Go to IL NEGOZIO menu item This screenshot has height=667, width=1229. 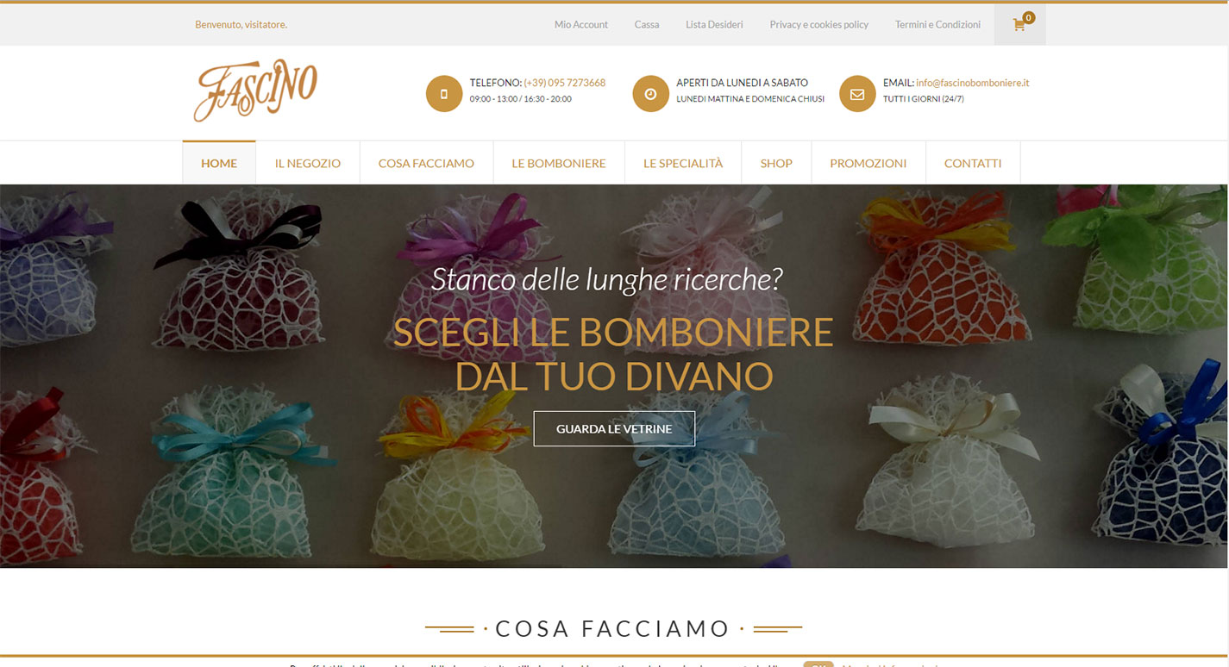308,163
